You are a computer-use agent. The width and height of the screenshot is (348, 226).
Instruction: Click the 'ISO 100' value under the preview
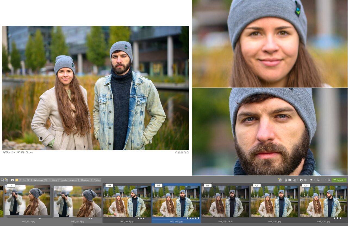21,152
